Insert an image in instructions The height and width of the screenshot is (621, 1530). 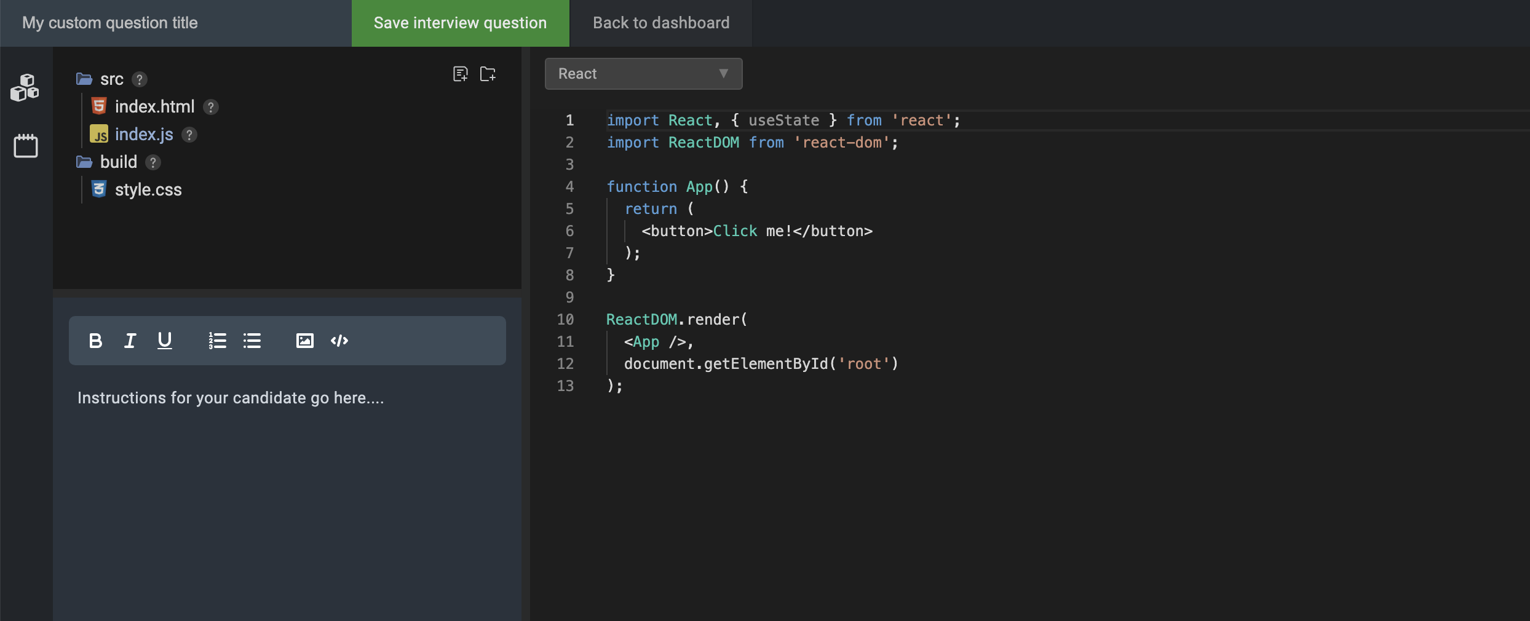(304, 341)
